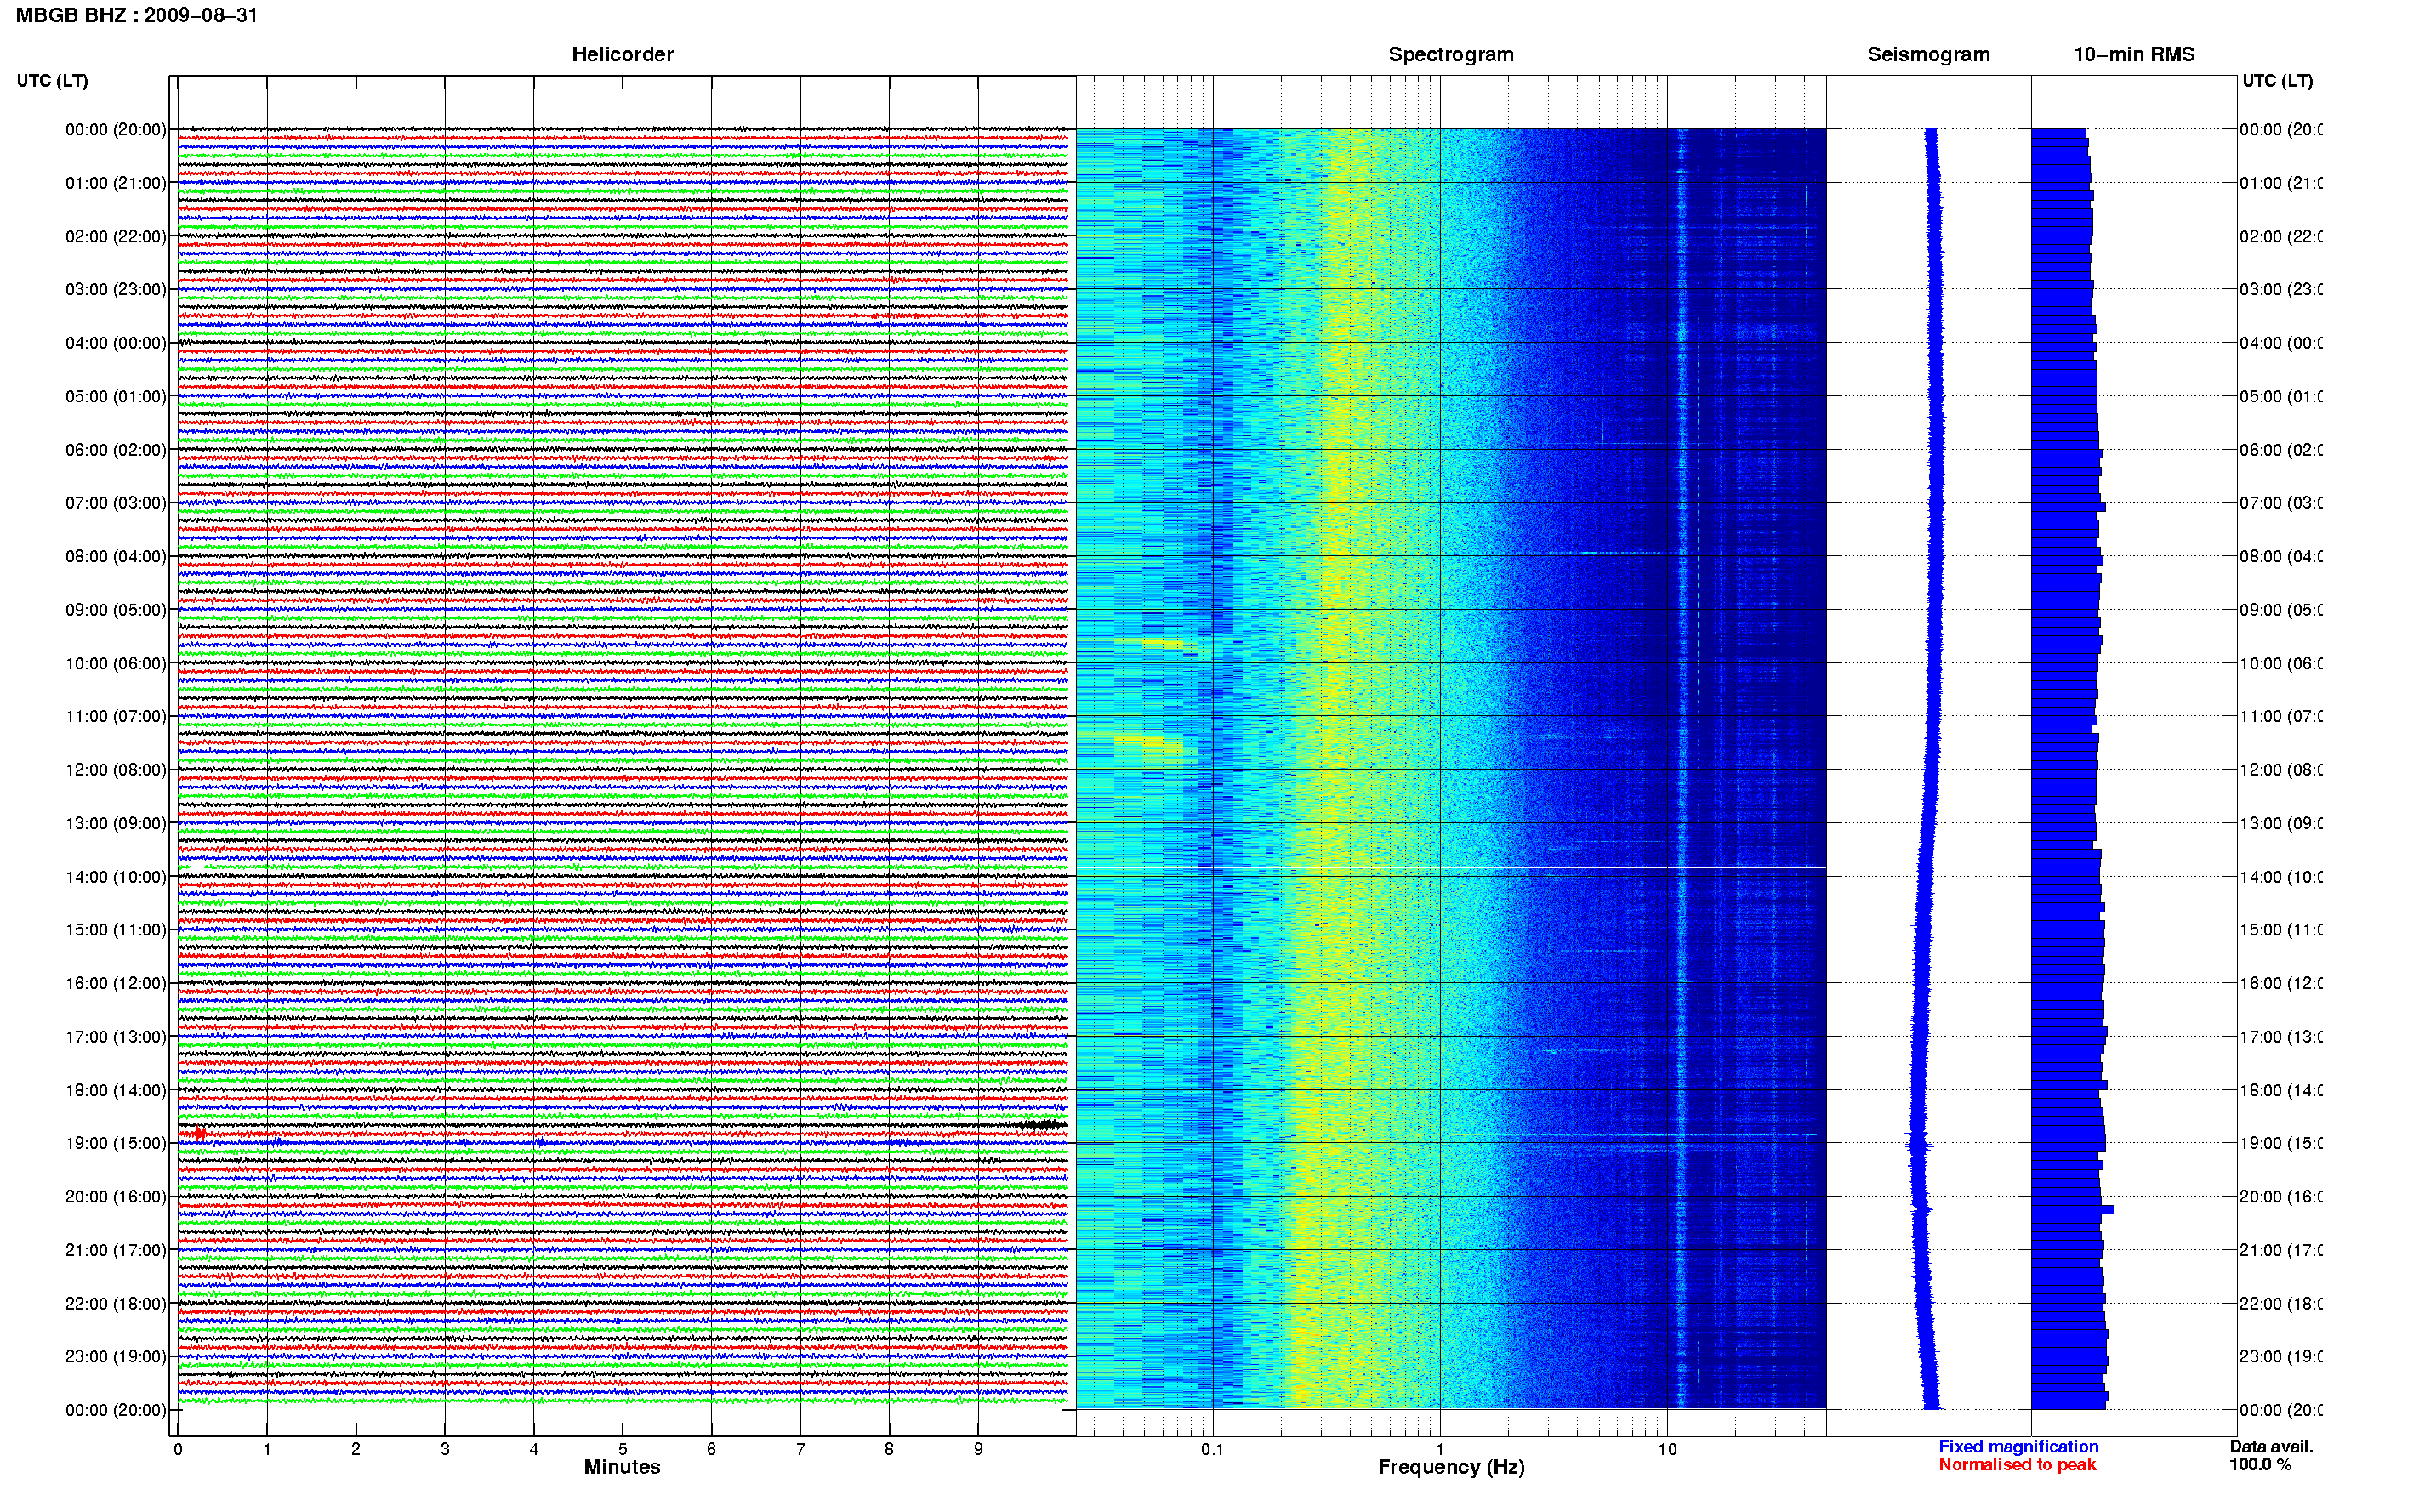2419x1512 pixels.
Task: Click the '09:00 (05:00)' left time label
Action: [x=116, y=609]
